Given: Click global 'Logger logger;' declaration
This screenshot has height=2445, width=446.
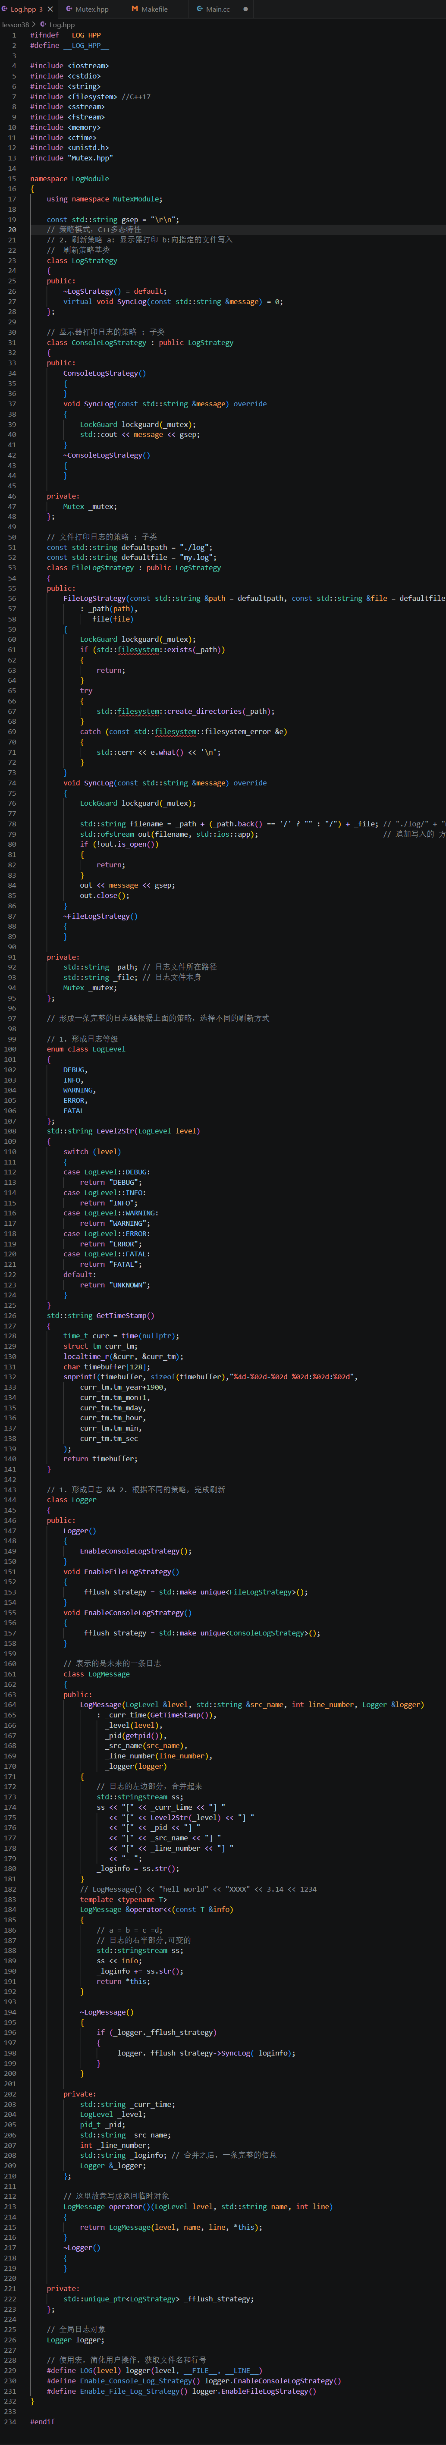Looking at the screenshot, I should [75, 2340].
